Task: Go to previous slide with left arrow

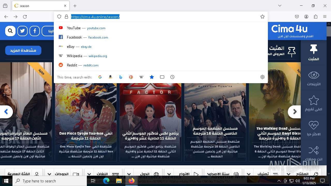Action: (6, 112)
